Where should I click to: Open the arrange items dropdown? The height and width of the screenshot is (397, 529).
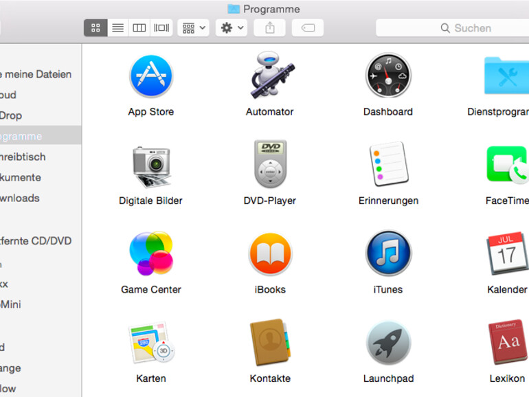tap(193, 27)
